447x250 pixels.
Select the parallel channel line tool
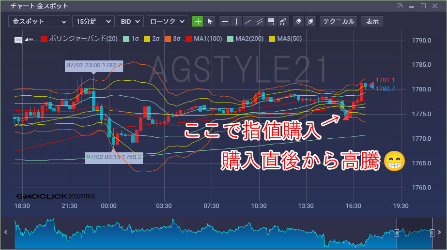(x=260, y=21)
